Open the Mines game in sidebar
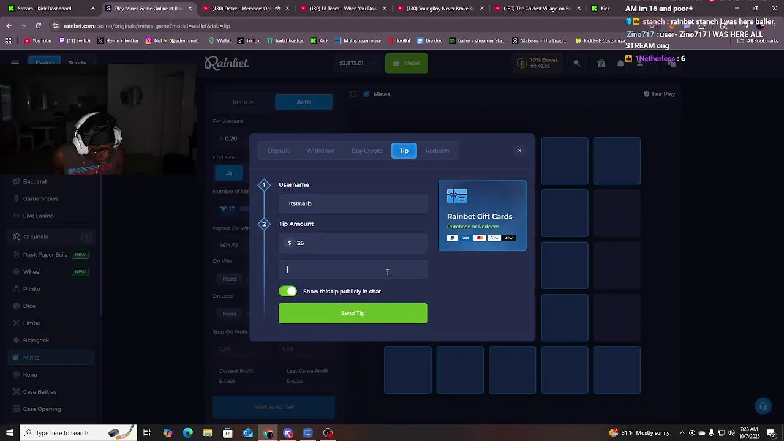 (x=51, y=358)
